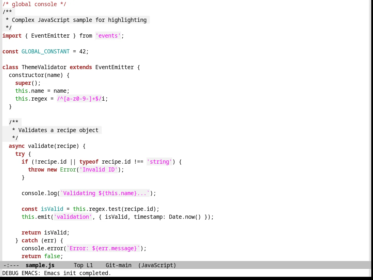Click the 'async' keyword
373x280 pixels.
(17, 146)
